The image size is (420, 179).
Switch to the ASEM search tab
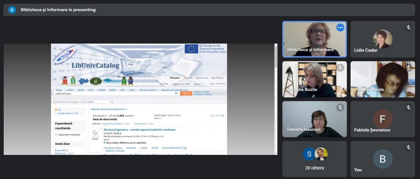[x=112, y=90]
